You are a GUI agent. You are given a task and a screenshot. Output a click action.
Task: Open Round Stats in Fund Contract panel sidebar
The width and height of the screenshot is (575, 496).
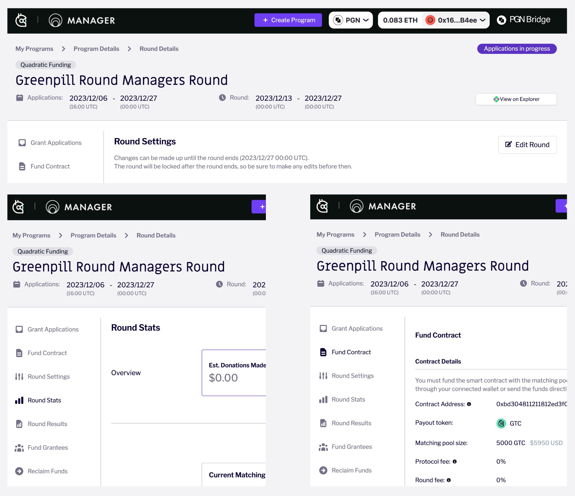point(342,399)
